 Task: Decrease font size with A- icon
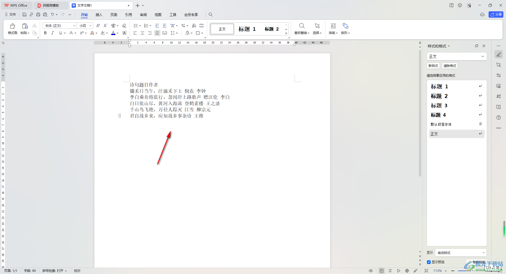pyautogui.click(x=105, y=26)
